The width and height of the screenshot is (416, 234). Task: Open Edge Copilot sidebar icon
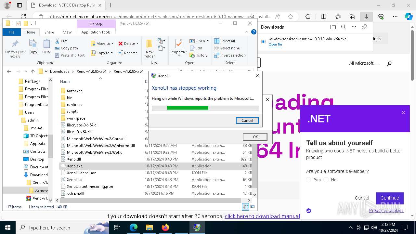[408, 17]
